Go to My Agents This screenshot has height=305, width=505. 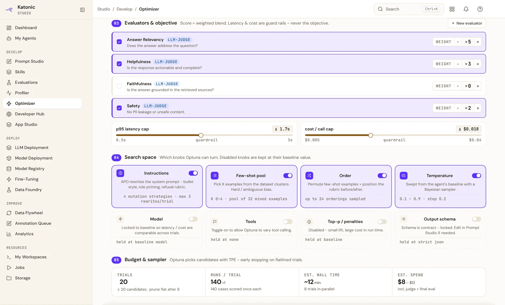pyautogui.click(x=42, y=38)
